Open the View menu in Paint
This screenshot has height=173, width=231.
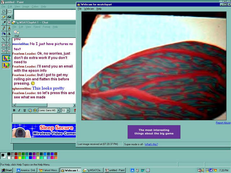tap(17, 6)
